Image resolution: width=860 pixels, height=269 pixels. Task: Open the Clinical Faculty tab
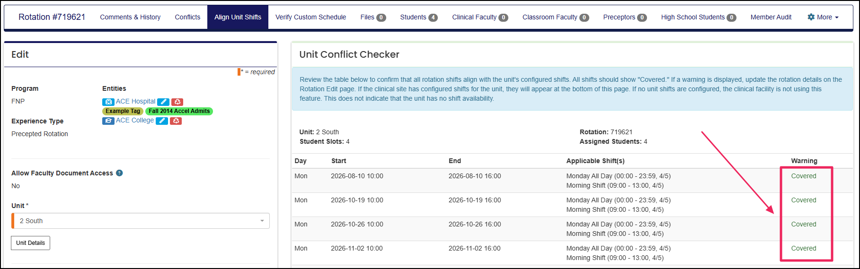pos(480,17)
